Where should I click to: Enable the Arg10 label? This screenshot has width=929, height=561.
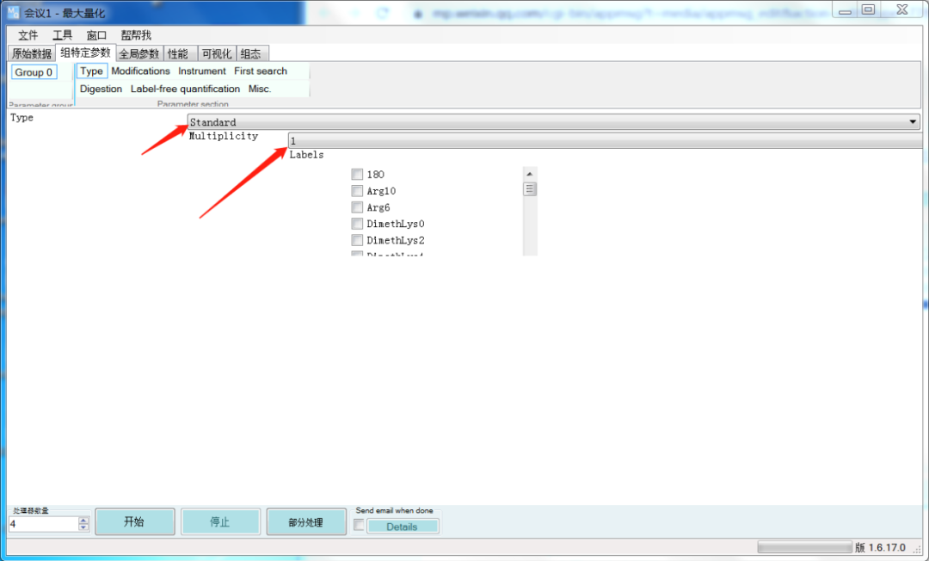click(357, 190)
